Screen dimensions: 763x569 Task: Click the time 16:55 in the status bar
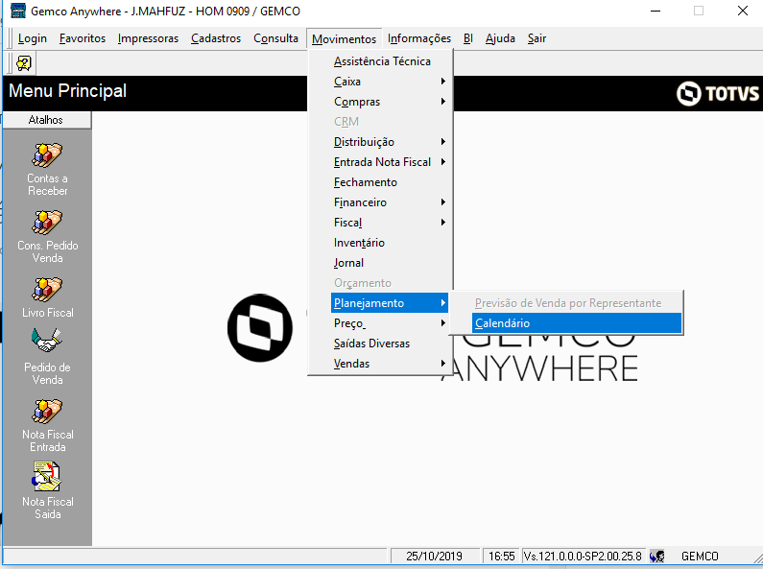502,557
